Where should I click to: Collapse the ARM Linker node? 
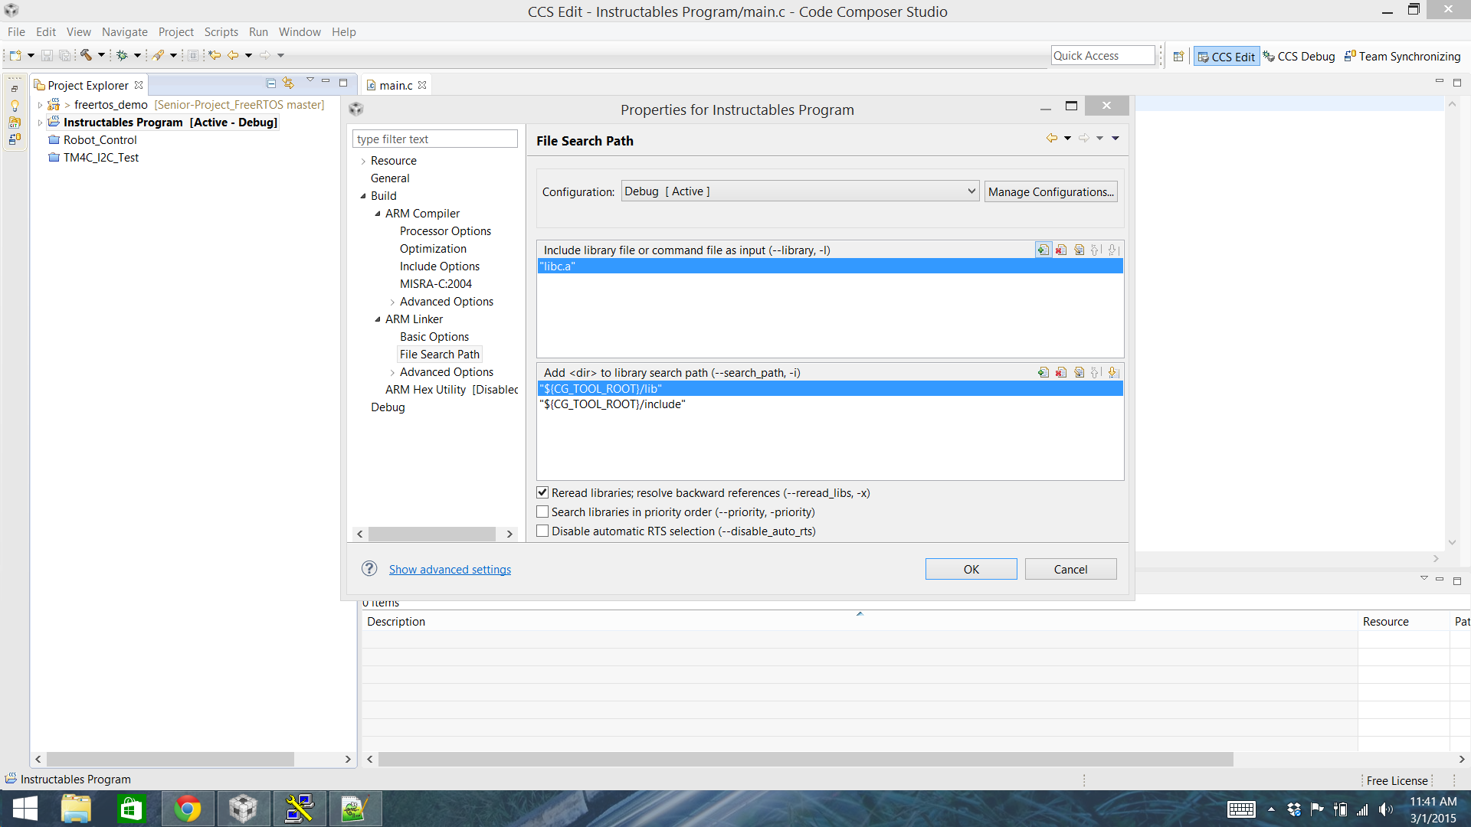point(378,319)
